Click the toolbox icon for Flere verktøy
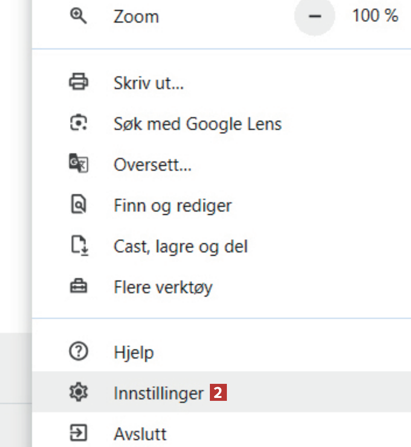The width and height of the screenshot is (411, 447). coord(78,287)
